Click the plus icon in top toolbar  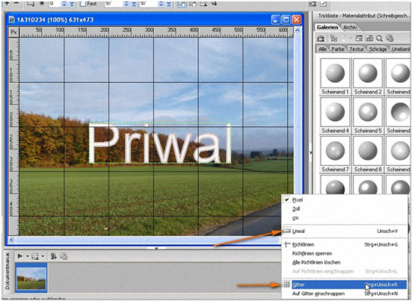(x=7, y=3)
